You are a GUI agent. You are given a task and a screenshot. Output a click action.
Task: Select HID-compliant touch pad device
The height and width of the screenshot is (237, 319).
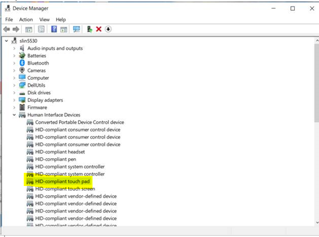62,181
